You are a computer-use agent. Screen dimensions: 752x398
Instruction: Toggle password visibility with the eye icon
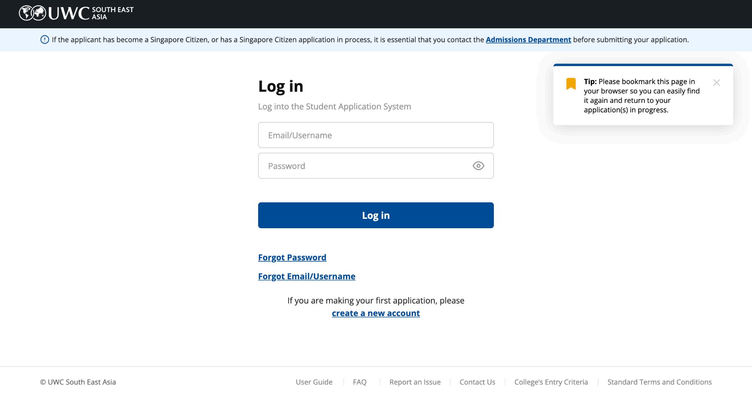coord(478,166)
